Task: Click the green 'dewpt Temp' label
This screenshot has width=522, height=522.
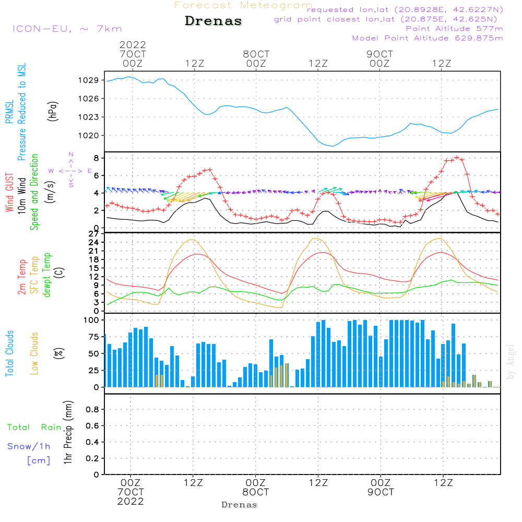Action: pyautogui.click(x=46, y=275)
